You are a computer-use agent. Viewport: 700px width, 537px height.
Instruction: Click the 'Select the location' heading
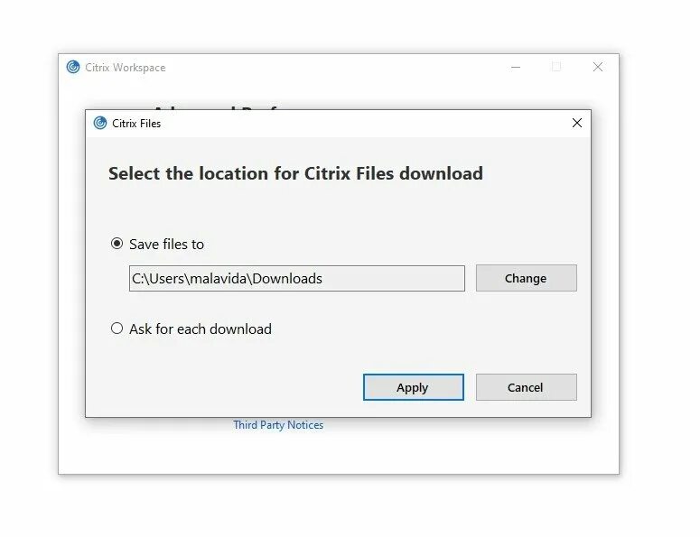click(x=295, y=173)
